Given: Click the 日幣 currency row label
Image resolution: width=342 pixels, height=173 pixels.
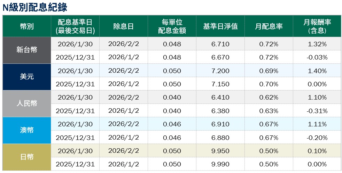Looking at the screenshot, I should click(27, 157).
